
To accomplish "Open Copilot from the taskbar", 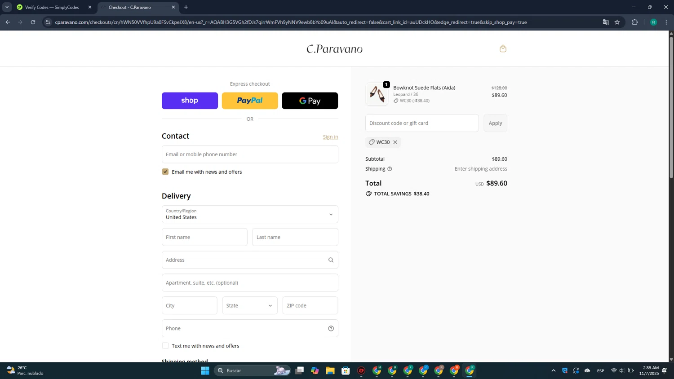I will point(315,370).
